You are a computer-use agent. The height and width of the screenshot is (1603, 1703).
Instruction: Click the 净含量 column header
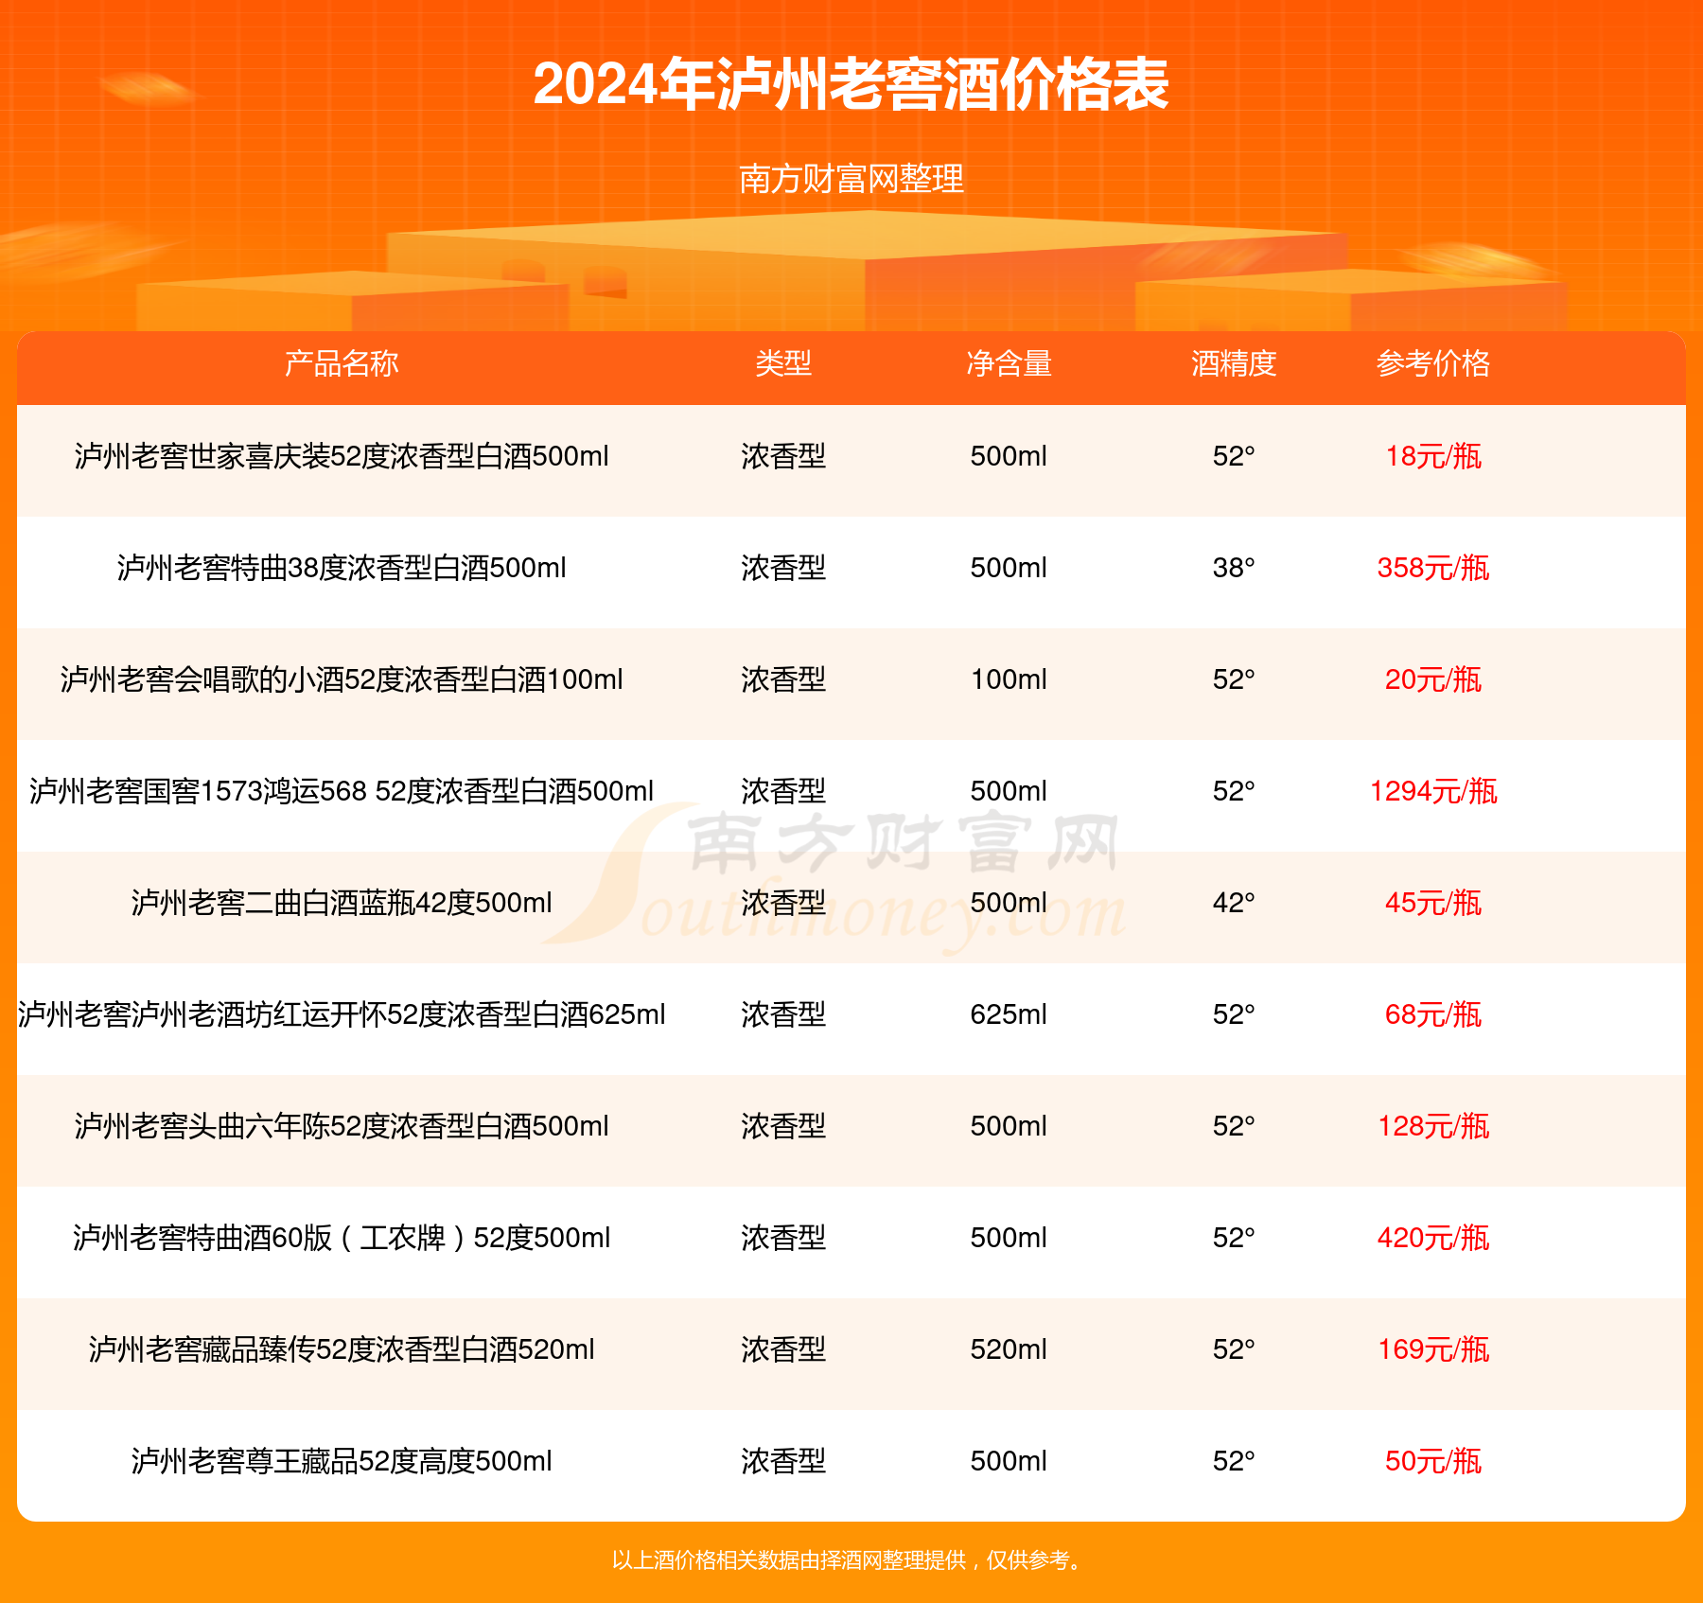[1009, 363]
